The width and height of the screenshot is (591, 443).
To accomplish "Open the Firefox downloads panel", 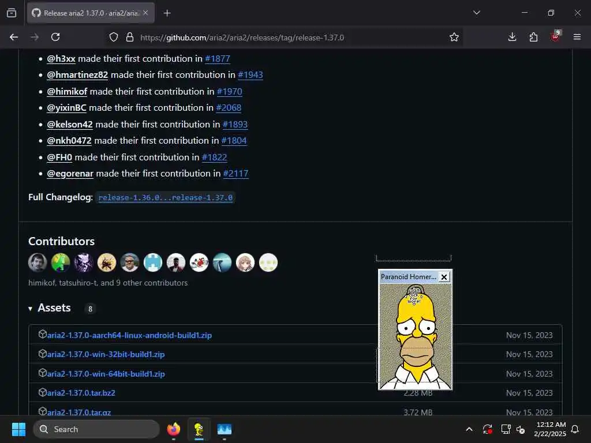I will [513, 37].
